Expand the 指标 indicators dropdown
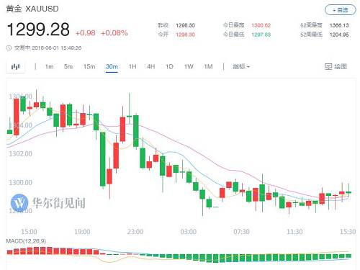Viewport: 360px width, 270px height. [x=241, y=66]
